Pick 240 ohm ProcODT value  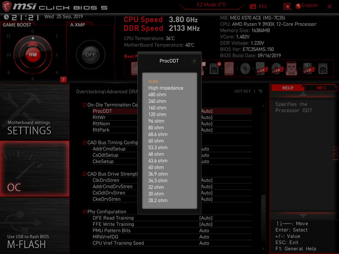(157, 101)
